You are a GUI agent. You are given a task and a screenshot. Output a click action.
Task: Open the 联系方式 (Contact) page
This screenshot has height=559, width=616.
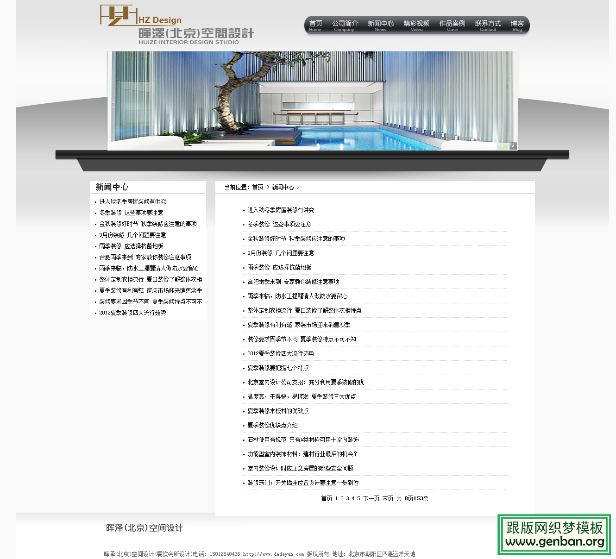[488, 25]
